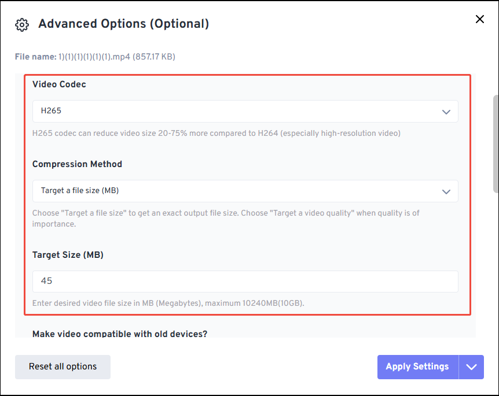This screenshot has height=396, width=499.
Task: Click the 'Target a file size' explanation text
Action: [226, 219]
